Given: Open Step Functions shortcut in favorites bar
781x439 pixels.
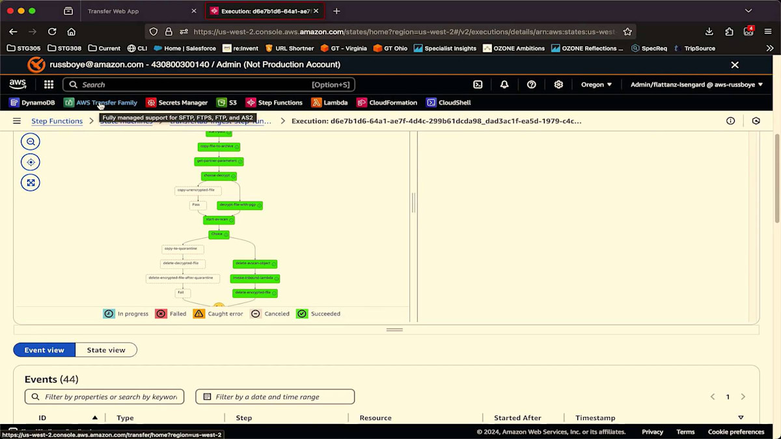Looking at the screenshot, I should 274,103.
